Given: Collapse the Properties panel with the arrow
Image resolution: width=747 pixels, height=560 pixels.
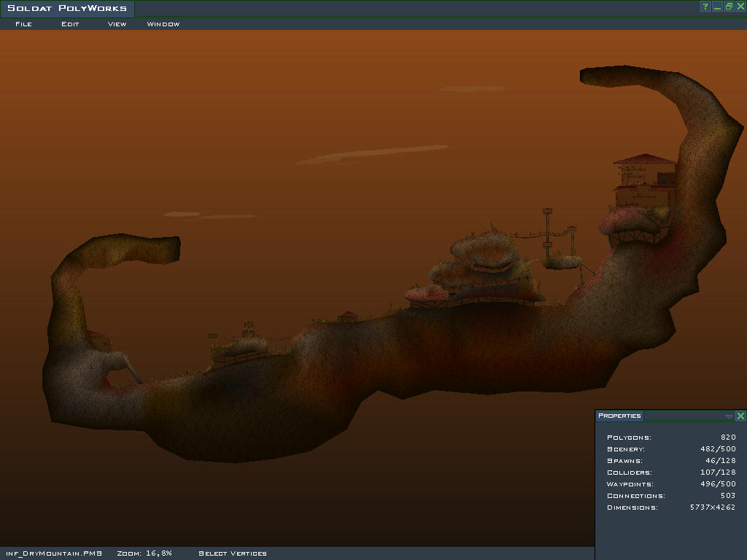Looking at the screenshot, I should [729, 416].
